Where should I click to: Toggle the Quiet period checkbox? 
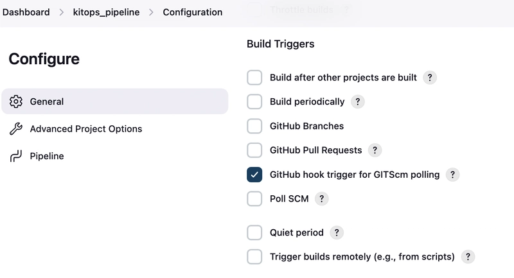tap(254, 232)
